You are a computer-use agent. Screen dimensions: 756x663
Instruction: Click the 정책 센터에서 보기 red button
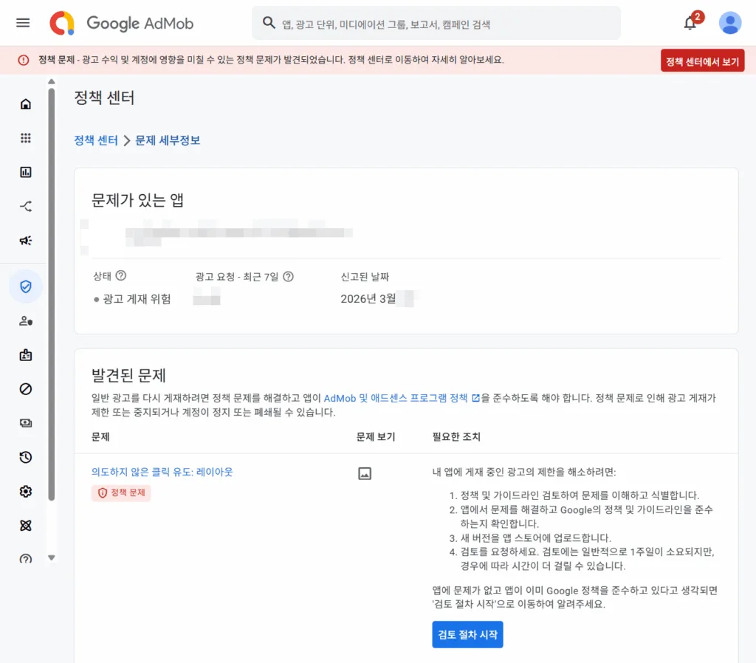[701, 61]
